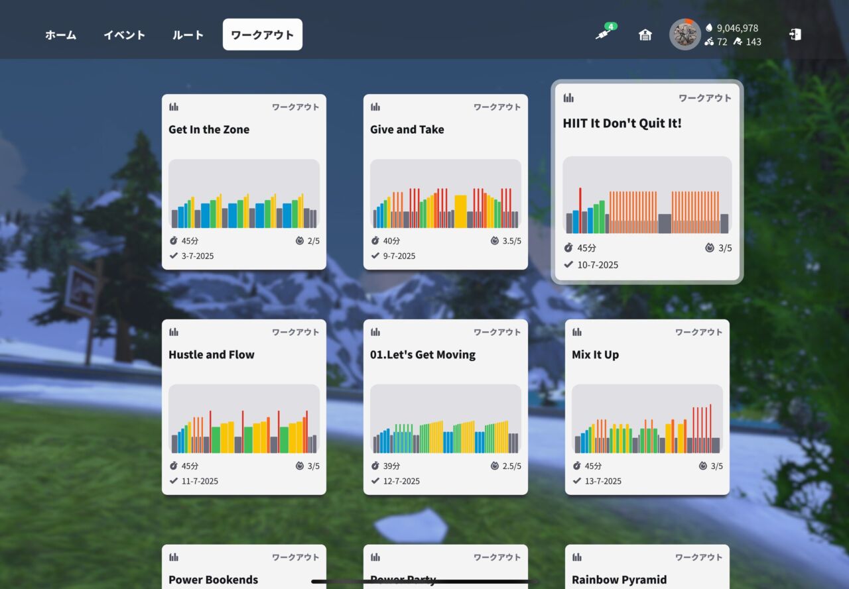This screenshot has width=849, height=589.
Task: Click the stopwatch icon on Mix It Up
Action: pyautogui.click(x=577, y=466)
